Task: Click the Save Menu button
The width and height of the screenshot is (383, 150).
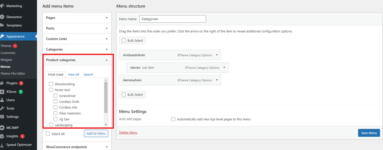Action: pos(369,133)
